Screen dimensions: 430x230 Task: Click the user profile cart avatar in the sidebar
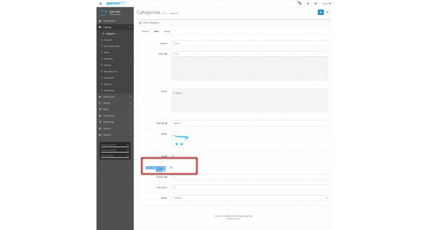click(103, 13)
